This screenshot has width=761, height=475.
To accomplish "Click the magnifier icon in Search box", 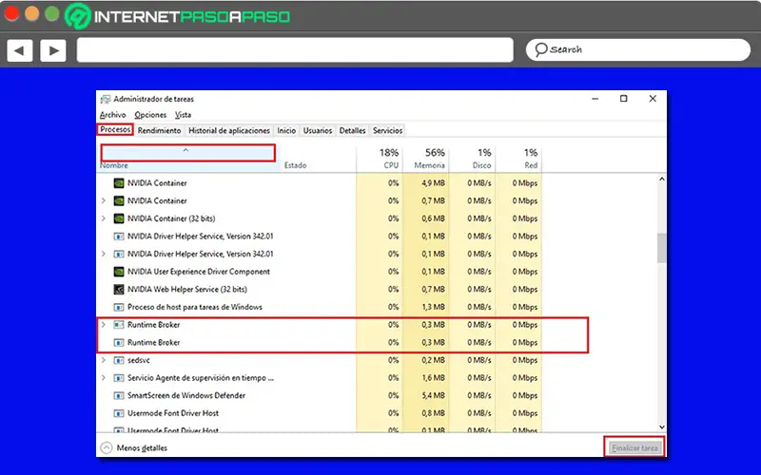I will 540,49.
